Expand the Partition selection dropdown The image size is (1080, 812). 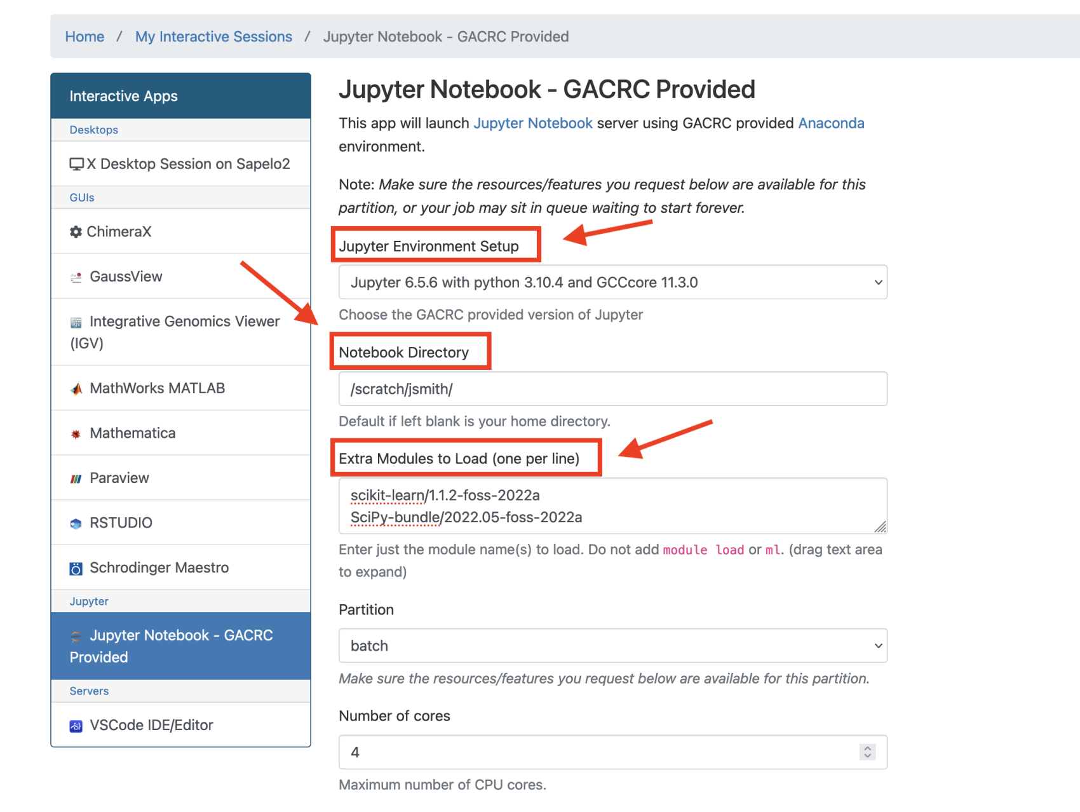pyautogui.click(x=612, y=646)
